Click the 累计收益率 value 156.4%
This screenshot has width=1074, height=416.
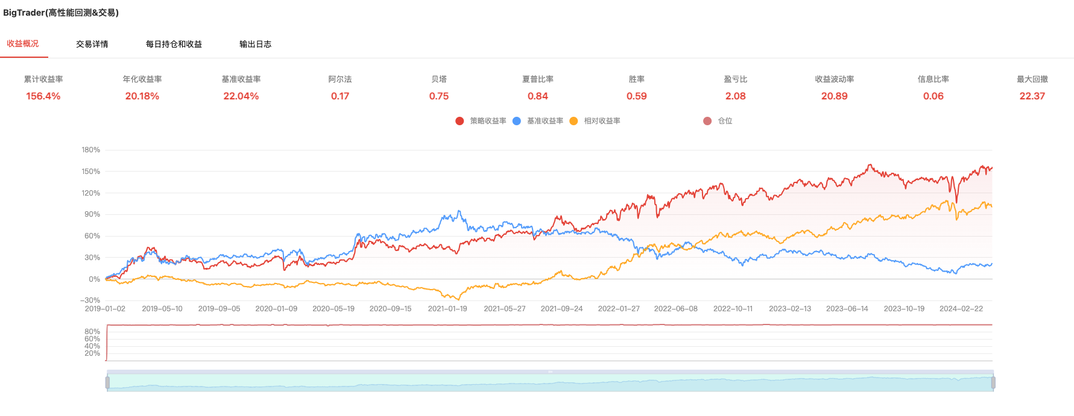(43, 96)
